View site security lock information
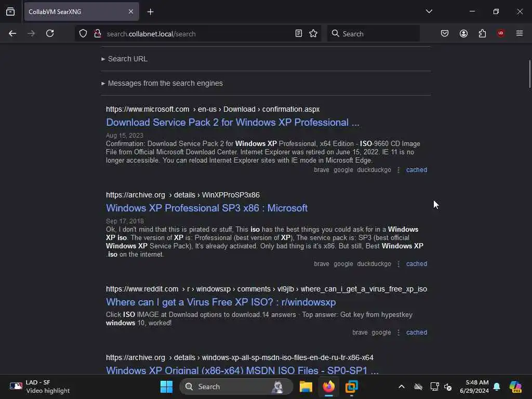Viewport: 532px width, 399px height. pos(98,33)
